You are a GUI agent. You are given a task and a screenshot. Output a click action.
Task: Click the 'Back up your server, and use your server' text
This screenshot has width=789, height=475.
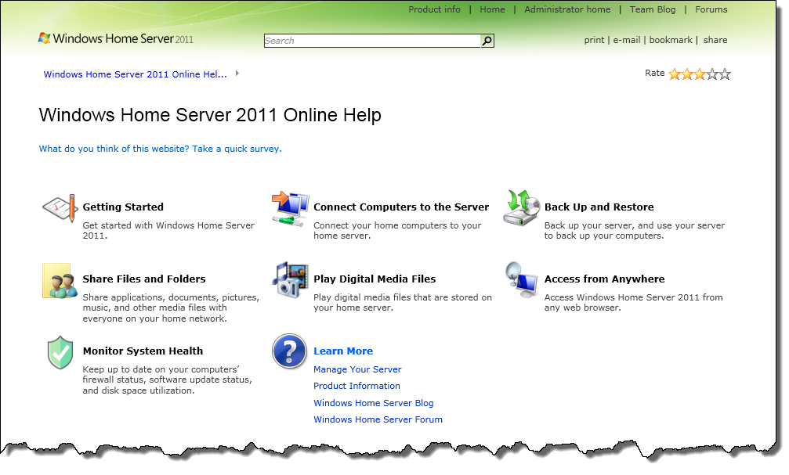635,225
